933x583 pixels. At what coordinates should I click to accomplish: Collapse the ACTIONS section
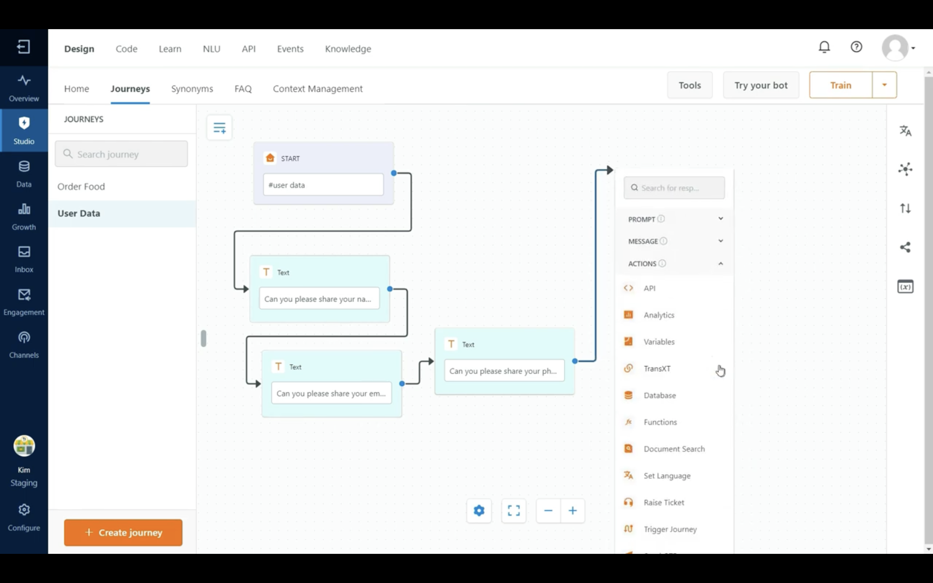tap(720, 264)
